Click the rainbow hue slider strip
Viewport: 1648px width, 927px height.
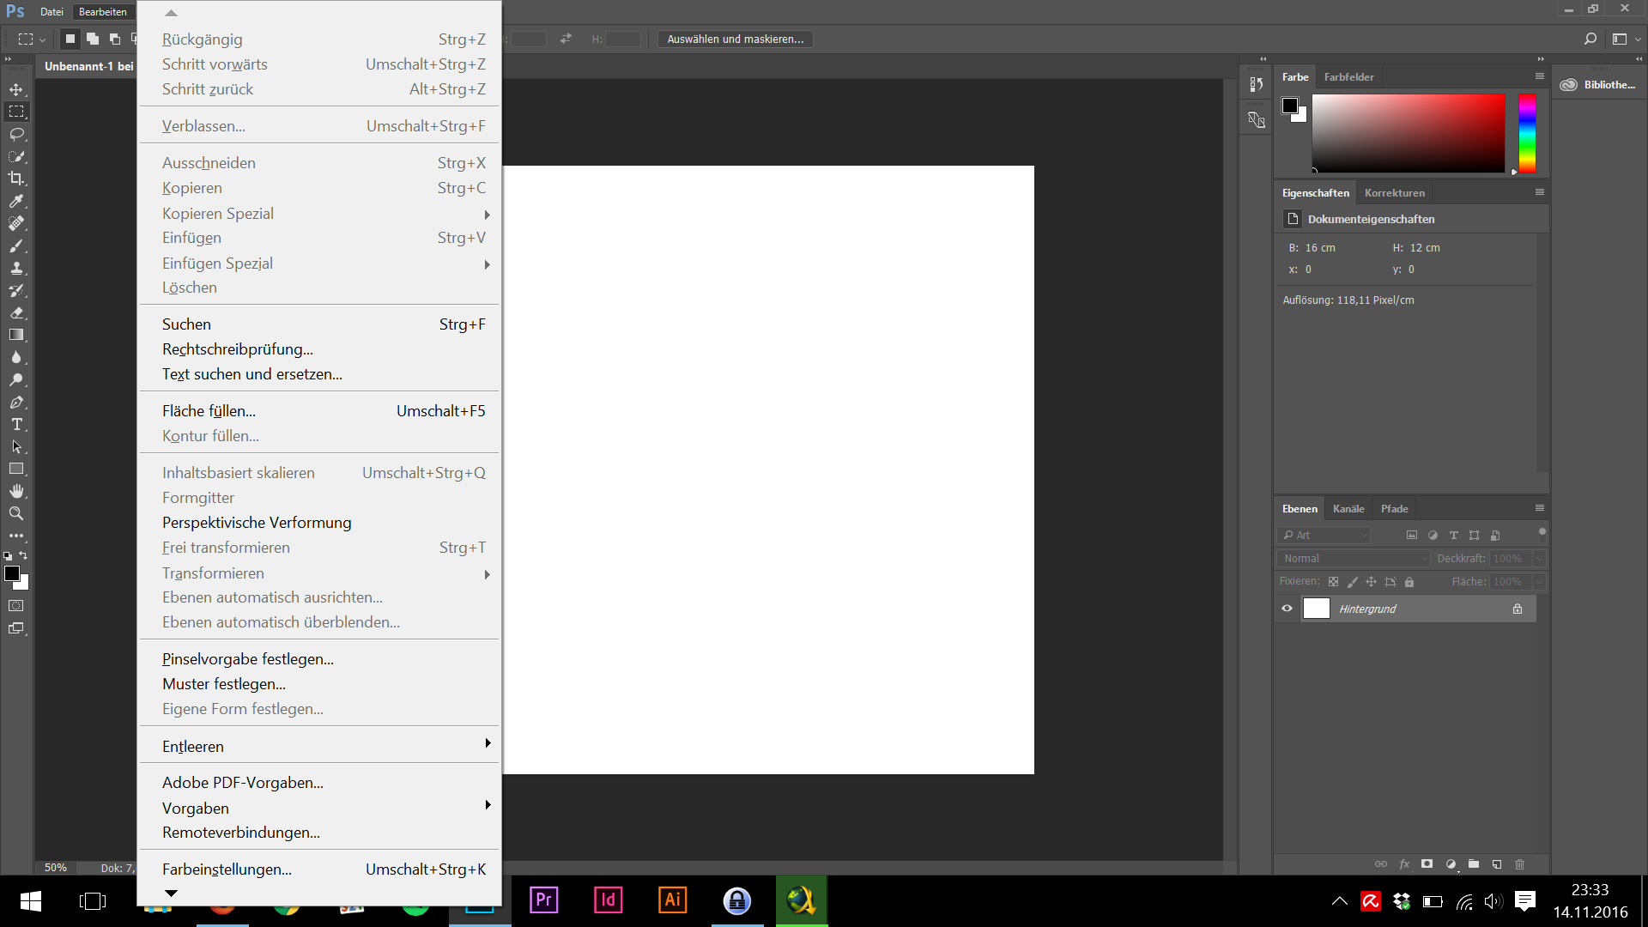tap(1527, 133)
